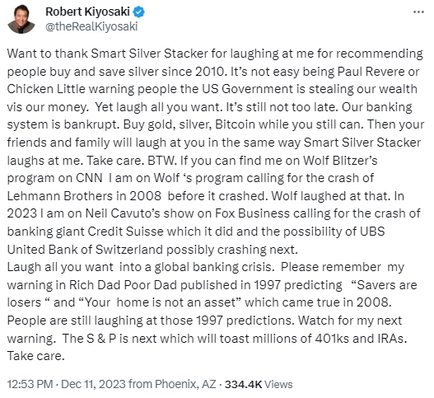The height and width of the screenshot is (398, 434).
Task: Open the @theRealKiyosaki handle link
Action: pyautogui.click(x=91, y=26)
